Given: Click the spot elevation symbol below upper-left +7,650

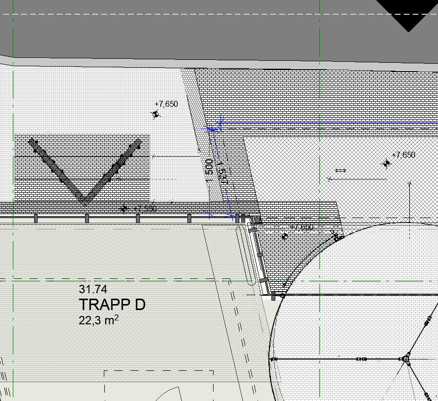Looking at the screenshot, I should pyautogui.click(x=156, y=114).
